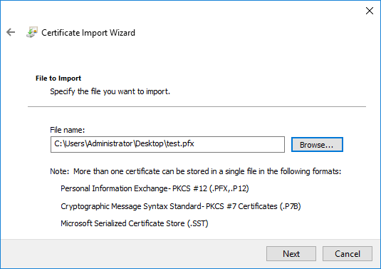Click empty space after test.pfx in File name box
The image size is (381, 269).
pyautogui.click(x=238, y=144)
